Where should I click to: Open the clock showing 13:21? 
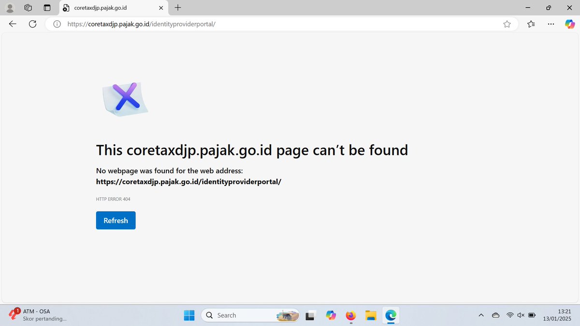point(565,312)
